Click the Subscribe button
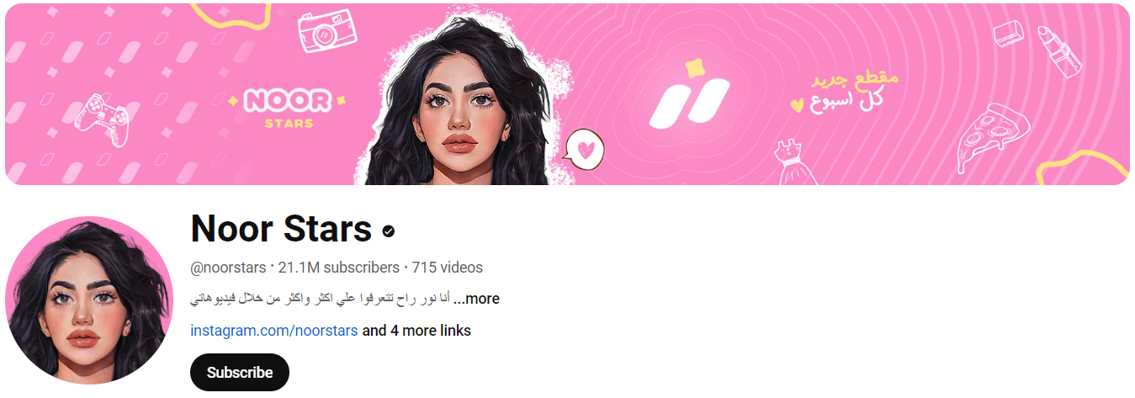This screenshot has height=398, width=1135. pos(240,373)
